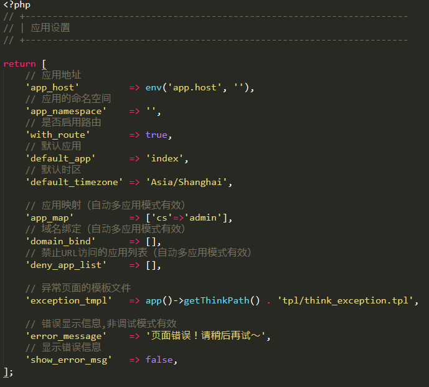Click the 'deny_app_list' key
This screenshot has height=387, width=429.
click(x=65, y=265)
